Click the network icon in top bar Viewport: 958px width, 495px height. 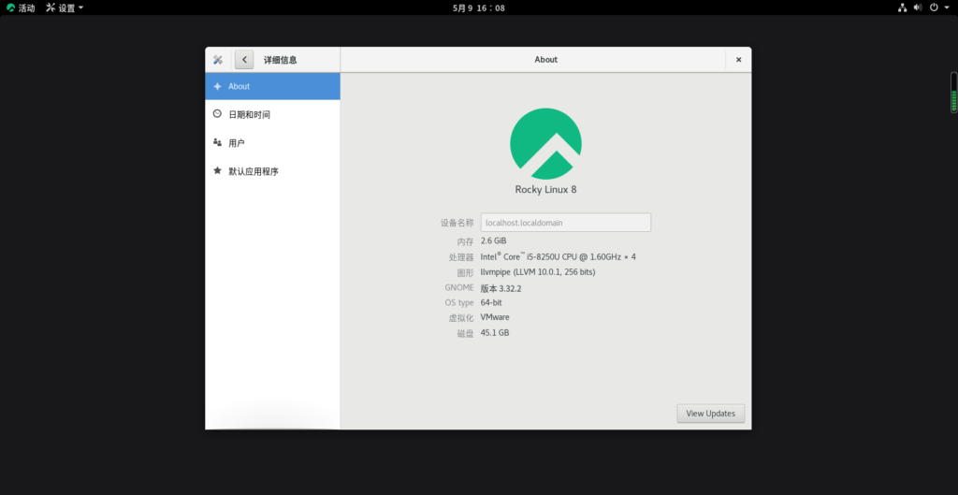(903, 7)
